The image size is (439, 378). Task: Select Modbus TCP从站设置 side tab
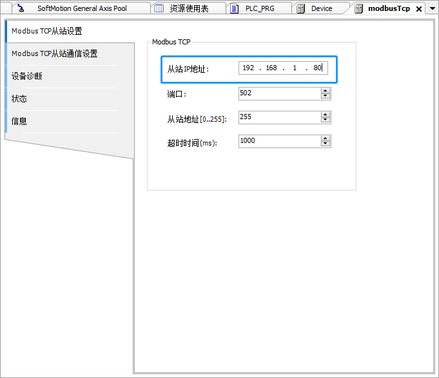47,31
